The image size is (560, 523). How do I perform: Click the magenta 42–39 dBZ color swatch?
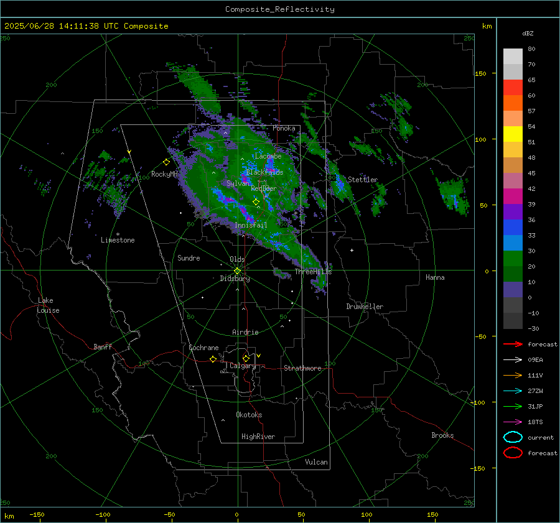[x=513, y=197]
